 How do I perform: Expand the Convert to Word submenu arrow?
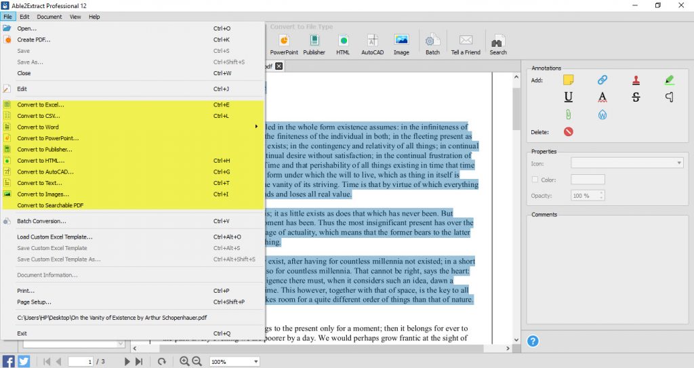click(x=256, y=127)
